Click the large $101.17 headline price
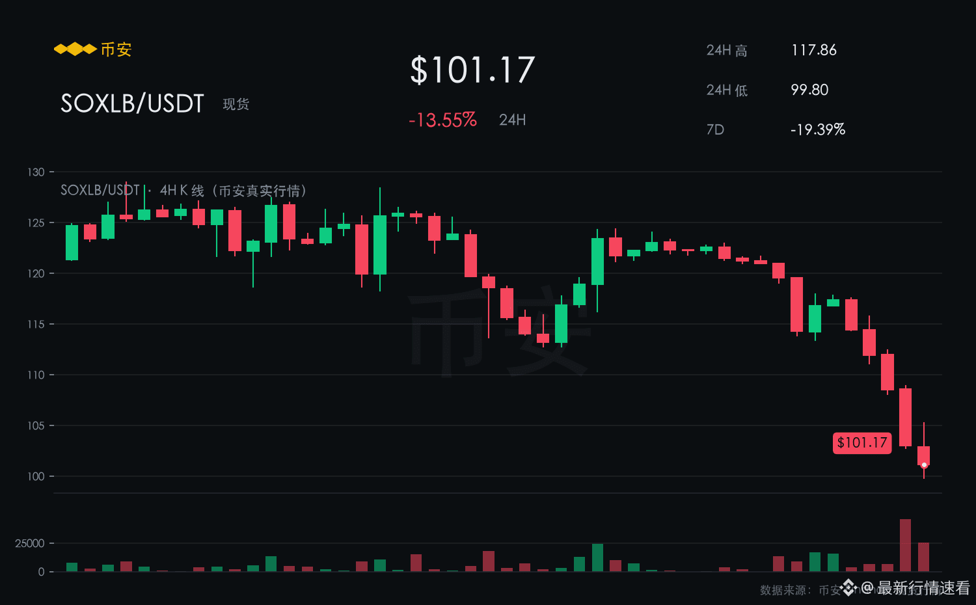 click(472, 70)
